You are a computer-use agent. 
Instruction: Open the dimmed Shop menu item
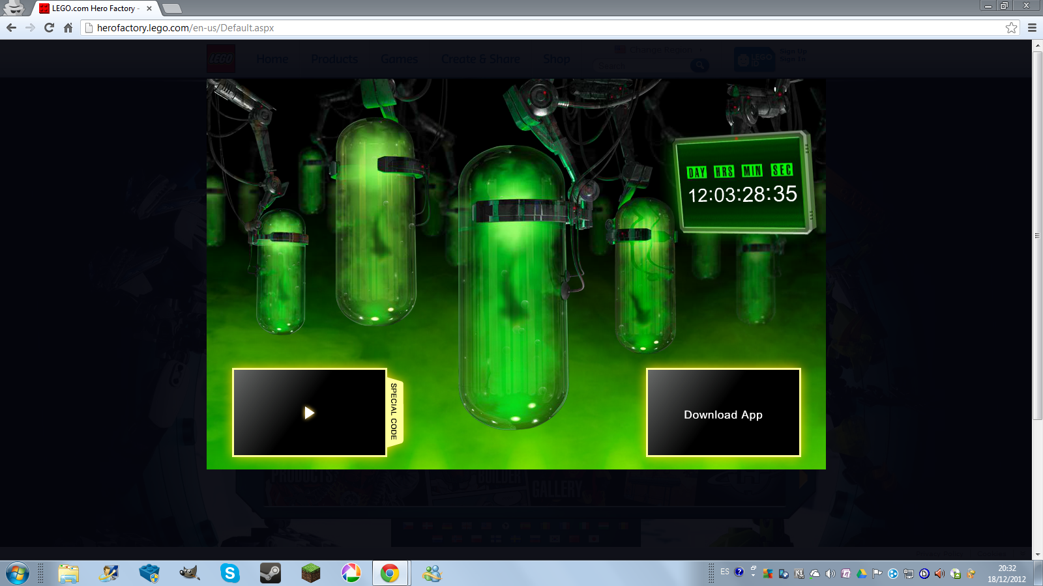point(556,59)
